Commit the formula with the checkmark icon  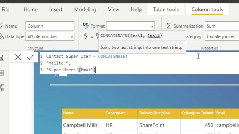[30, 57]
